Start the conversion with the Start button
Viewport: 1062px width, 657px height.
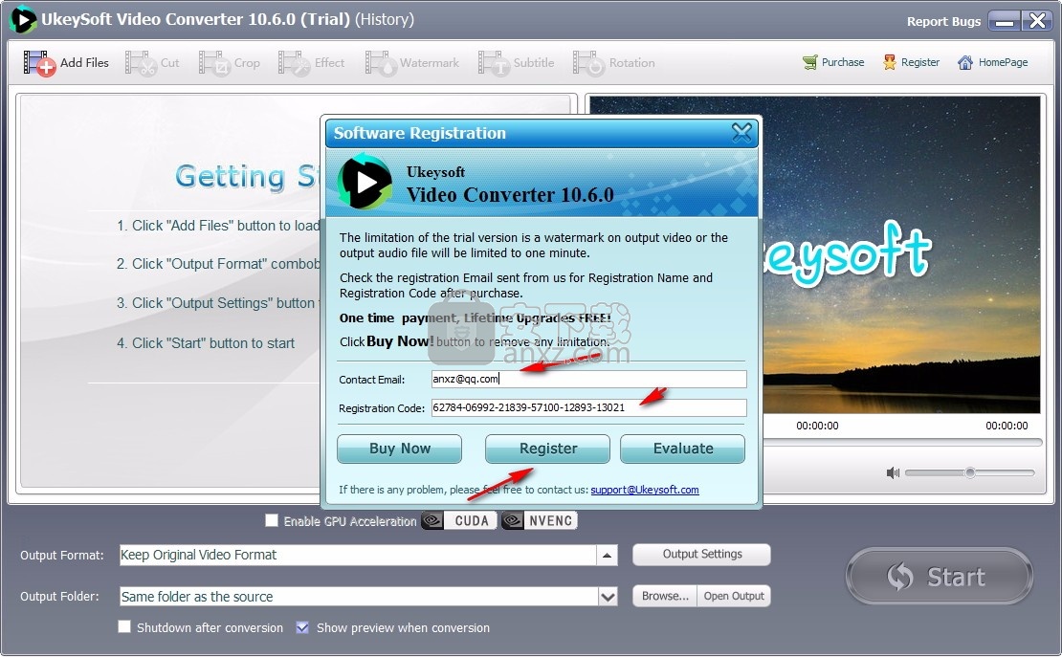[x=940, y=577]
